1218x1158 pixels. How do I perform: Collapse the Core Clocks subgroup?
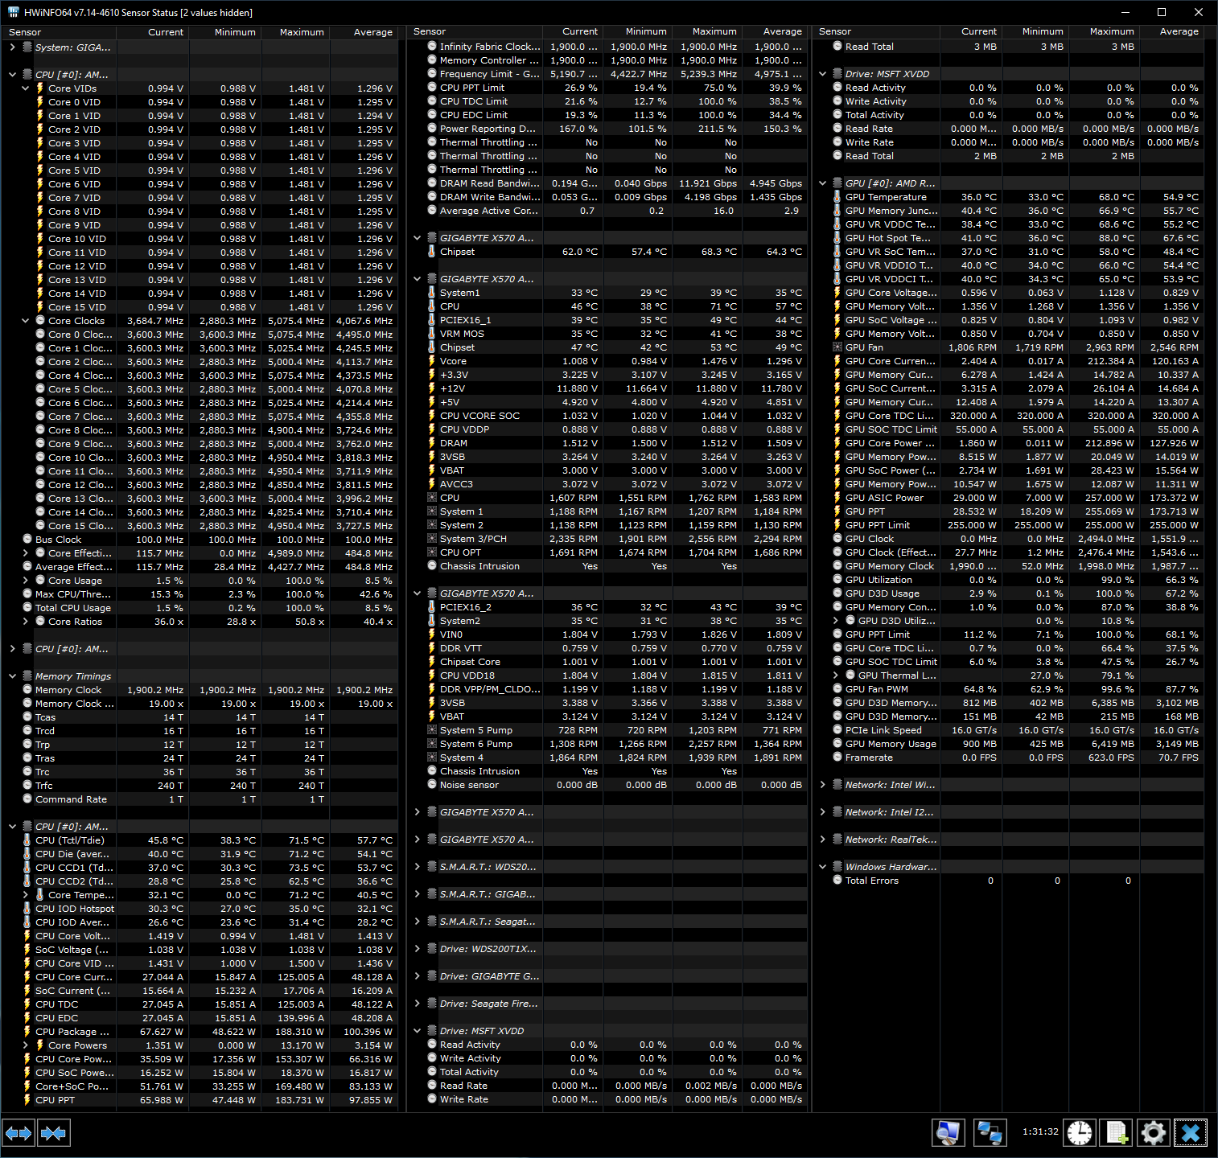click(x=25, y=321)
